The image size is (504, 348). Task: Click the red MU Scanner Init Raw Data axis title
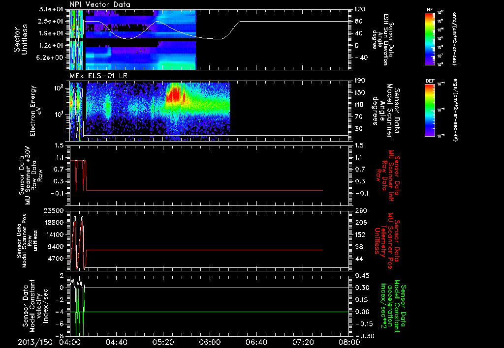pyautogui.click(x=388, y=175)
